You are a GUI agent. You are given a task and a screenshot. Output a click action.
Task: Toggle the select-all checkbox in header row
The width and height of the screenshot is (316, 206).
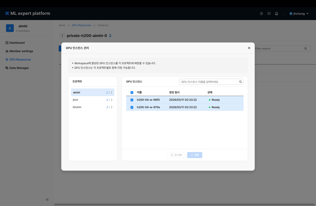[x=132, y=93]
